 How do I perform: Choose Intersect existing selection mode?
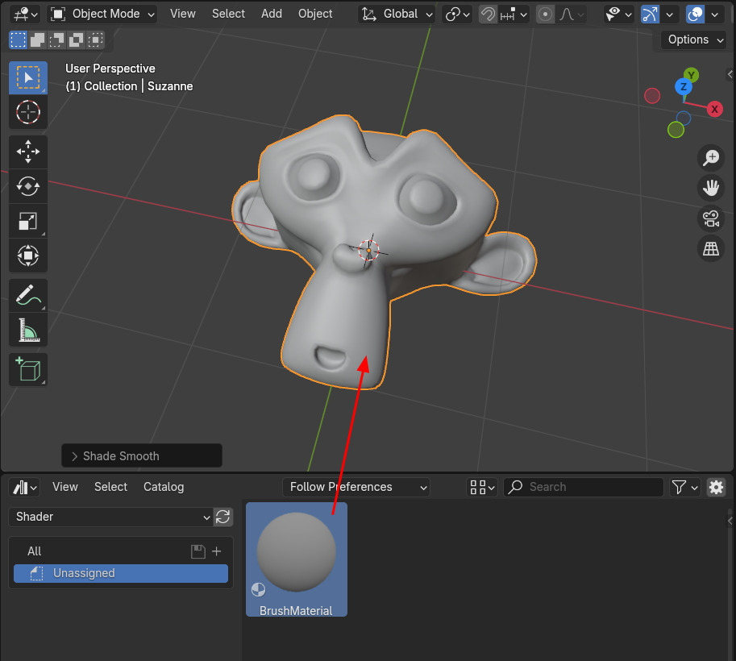(95, 40)
